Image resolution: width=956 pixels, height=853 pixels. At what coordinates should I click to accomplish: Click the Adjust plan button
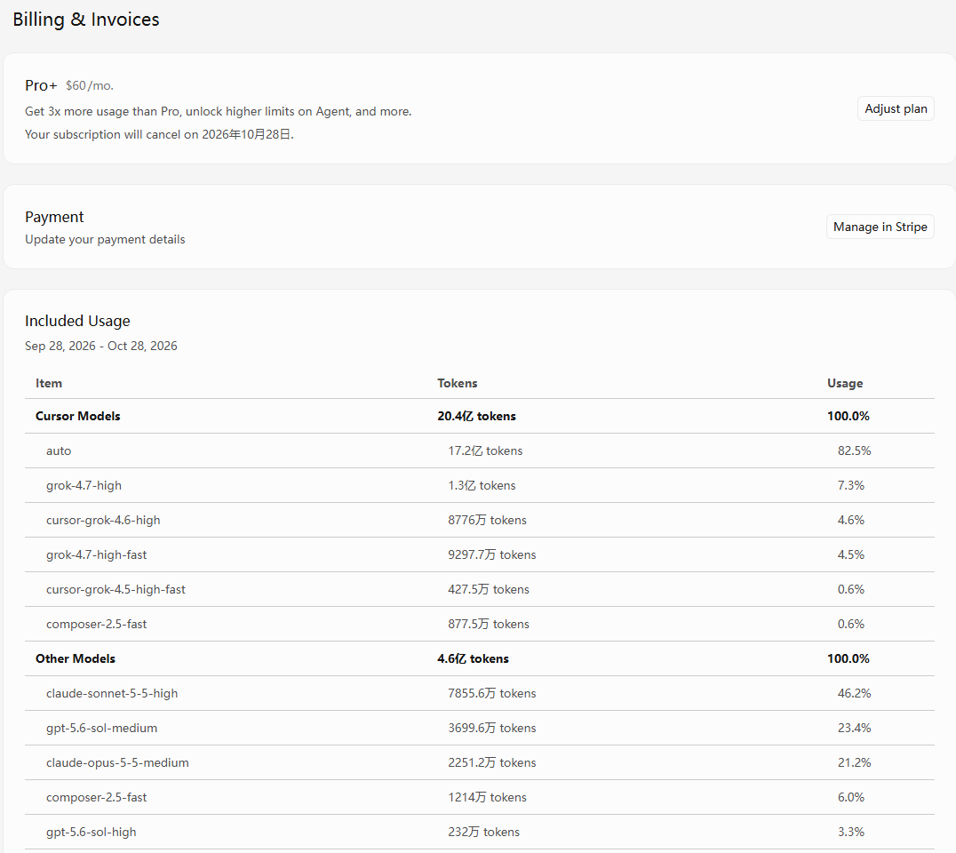point(896,108)
